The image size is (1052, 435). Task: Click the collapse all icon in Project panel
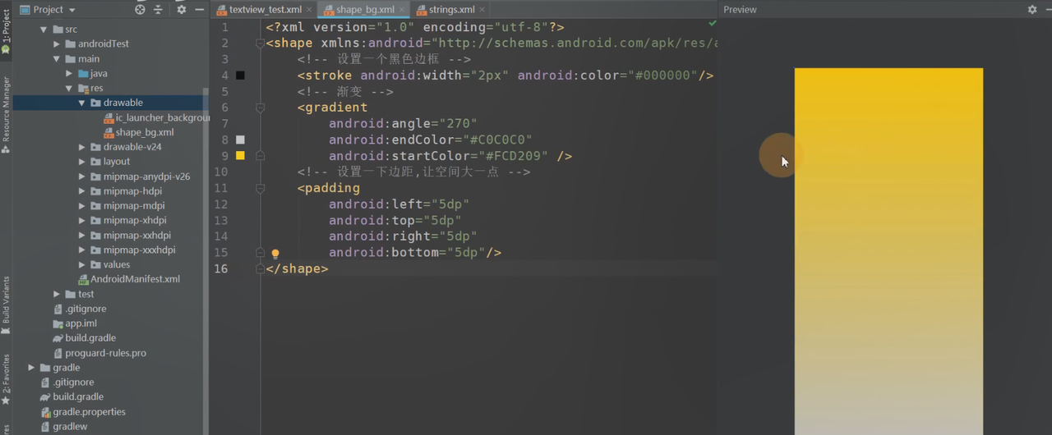(159, 10)
